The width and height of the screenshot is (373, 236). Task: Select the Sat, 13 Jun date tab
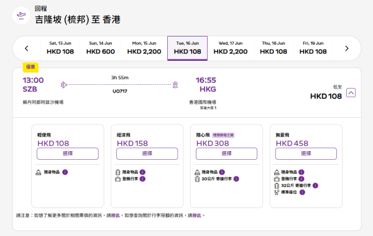tap(60, 48)
